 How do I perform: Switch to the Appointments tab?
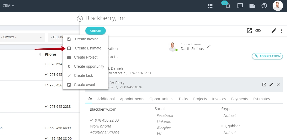pyautogui.click(x=132, y=99)
